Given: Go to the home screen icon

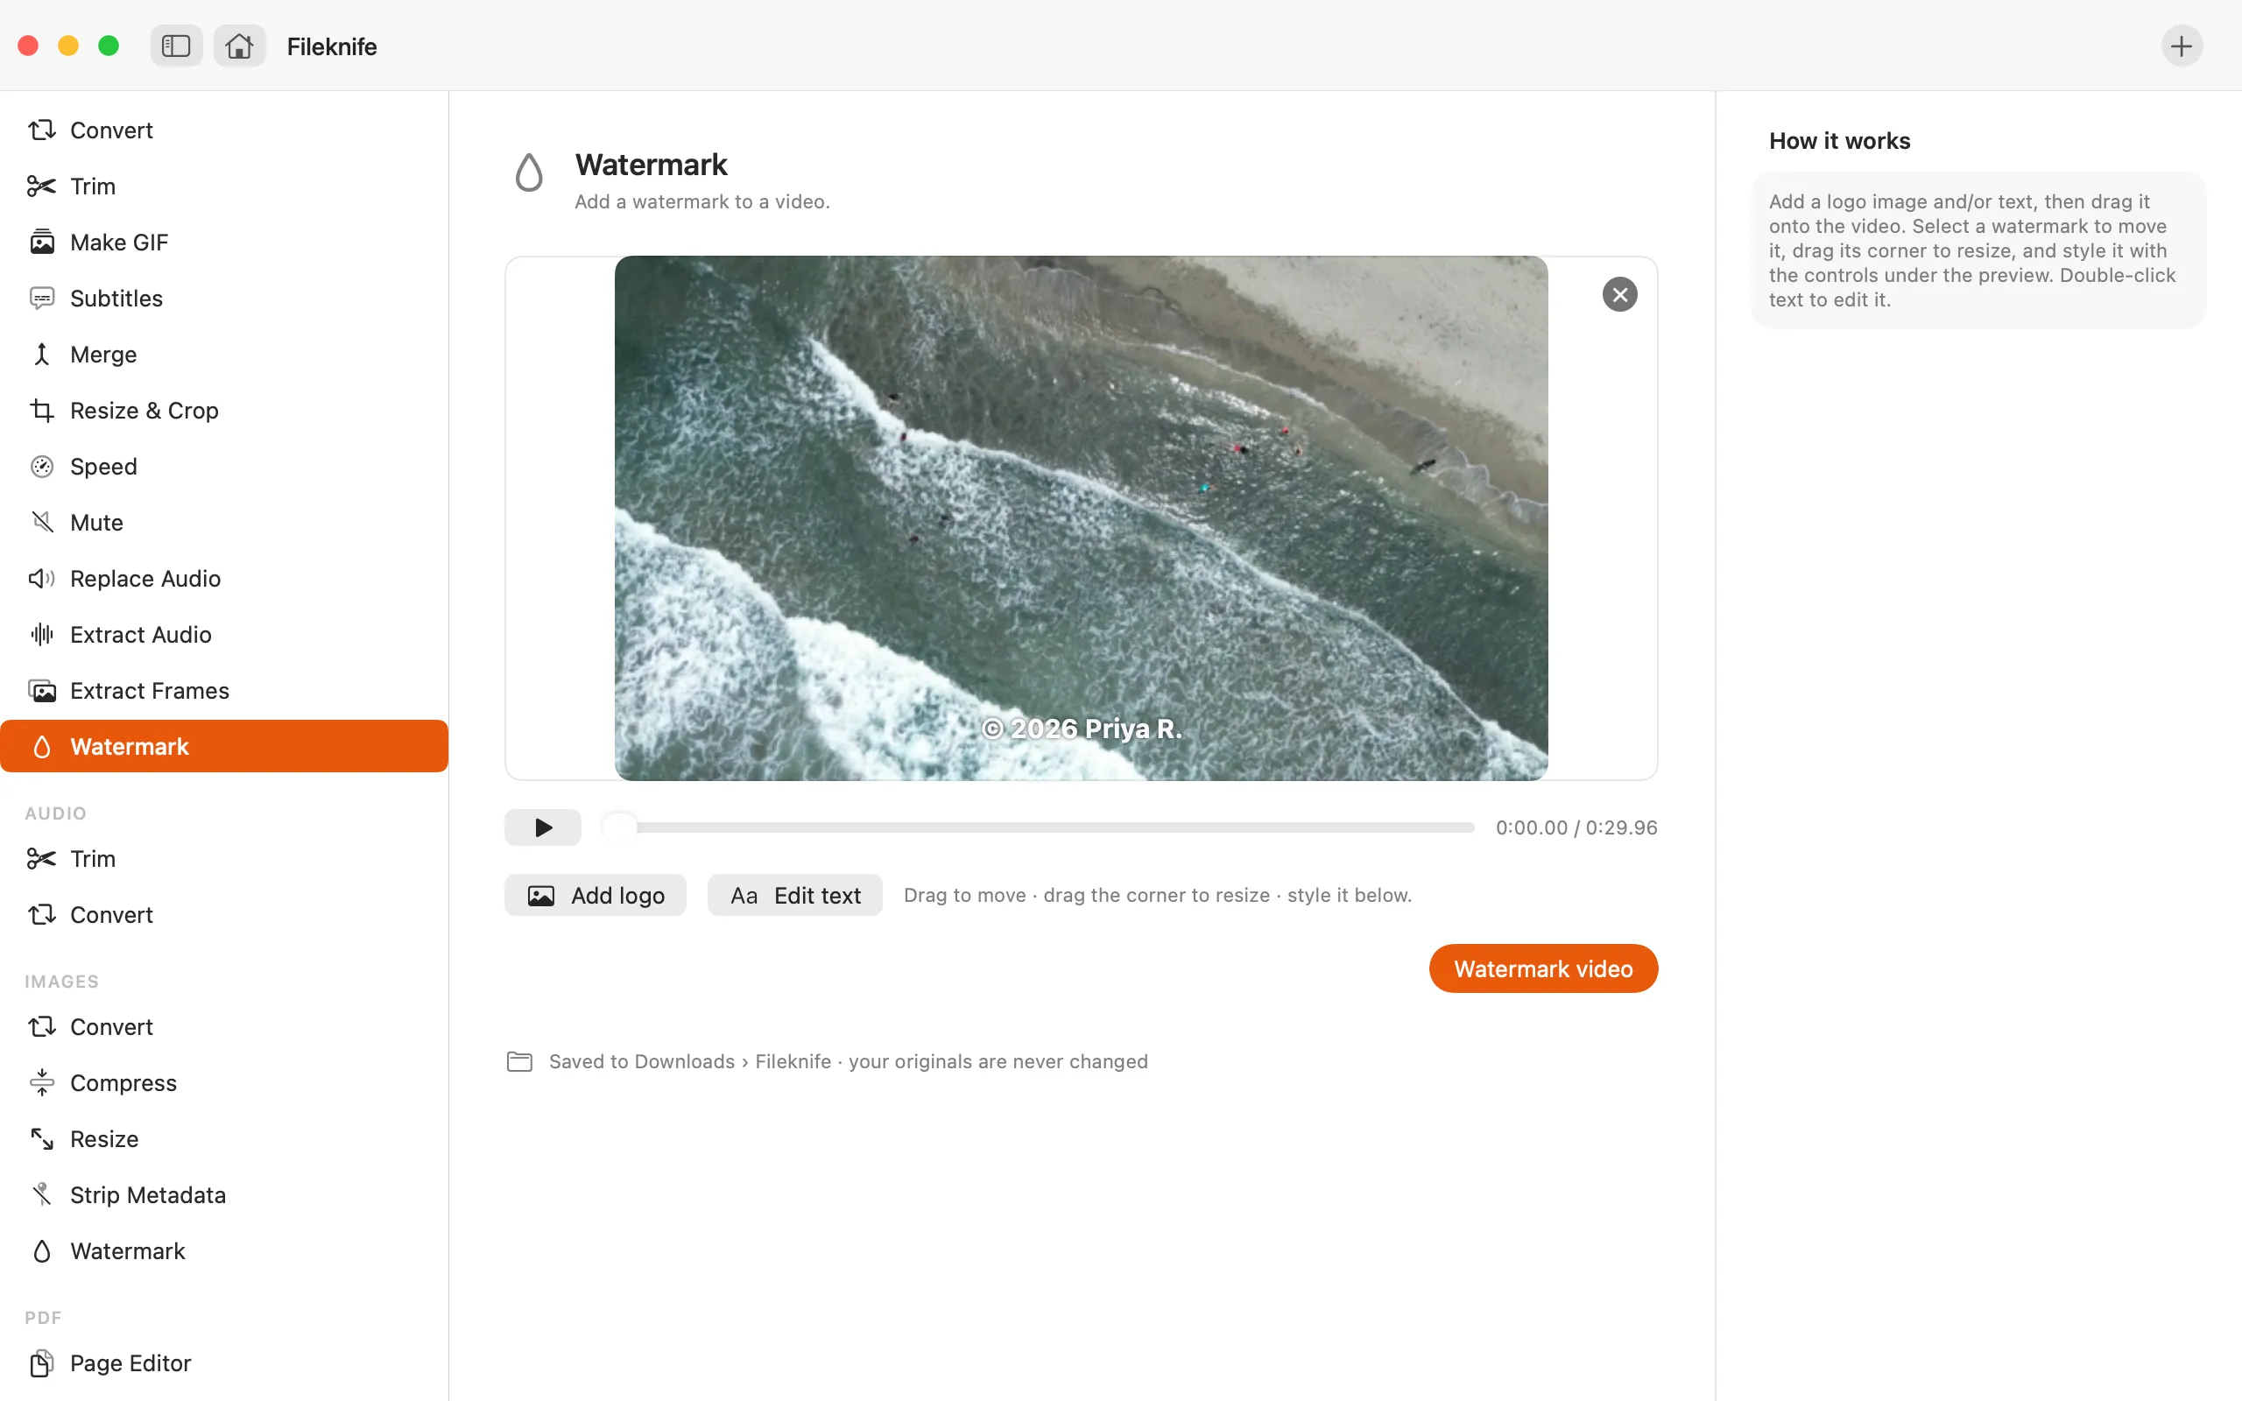Looking at the screenshot, I should tap(239, 46).
